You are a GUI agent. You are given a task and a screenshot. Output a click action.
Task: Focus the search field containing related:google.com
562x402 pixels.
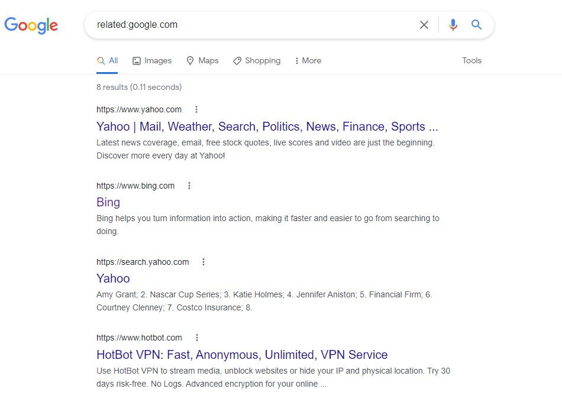(248, 25)
